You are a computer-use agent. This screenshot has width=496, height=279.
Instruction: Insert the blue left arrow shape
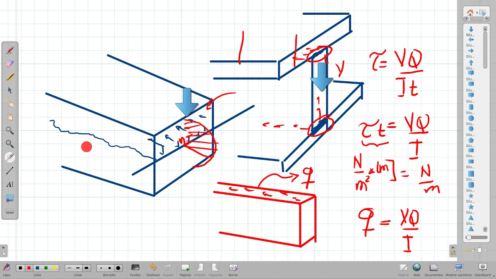[471, 40]
